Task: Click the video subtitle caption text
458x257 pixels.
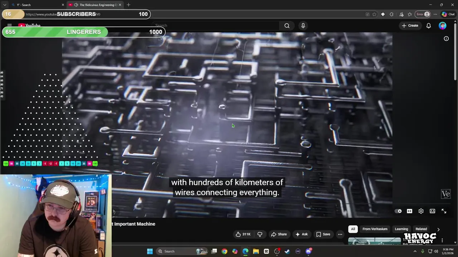Action: 227,187
